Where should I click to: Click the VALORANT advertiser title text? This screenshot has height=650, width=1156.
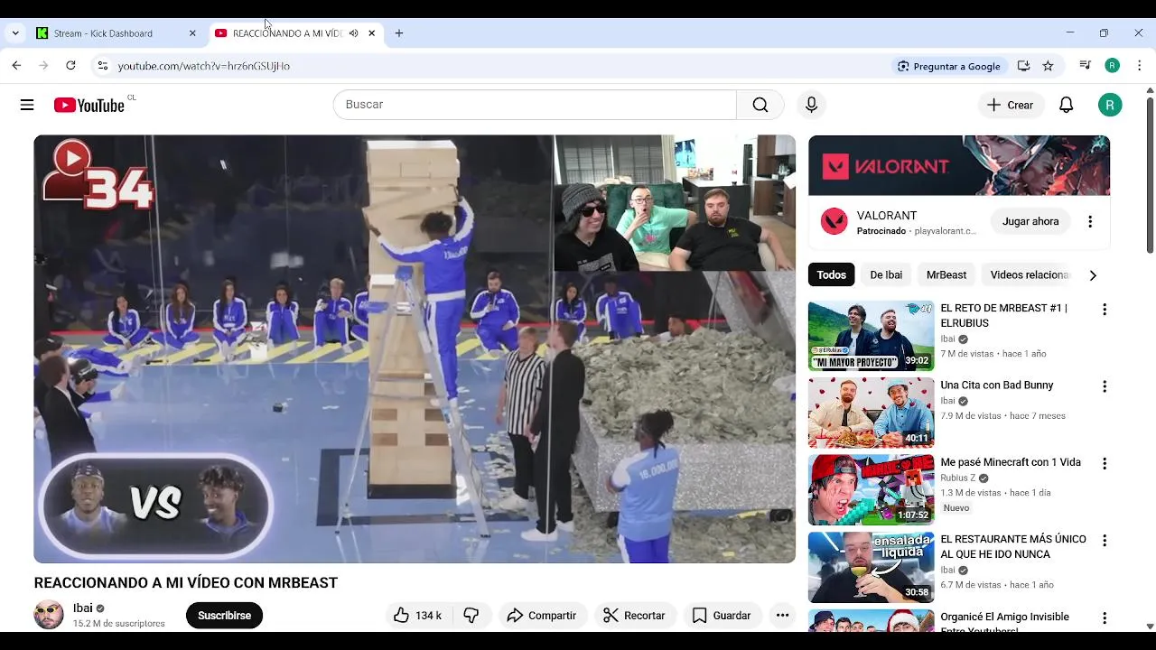tap(887, 216)
